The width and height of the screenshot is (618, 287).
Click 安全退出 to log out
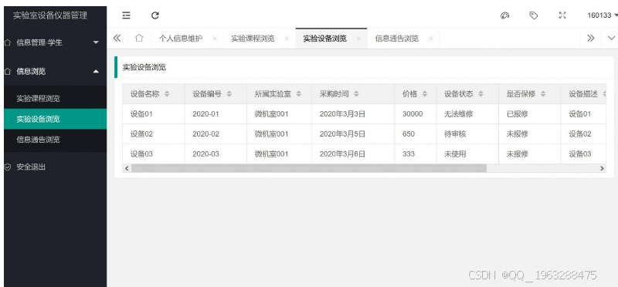(55, 167)
